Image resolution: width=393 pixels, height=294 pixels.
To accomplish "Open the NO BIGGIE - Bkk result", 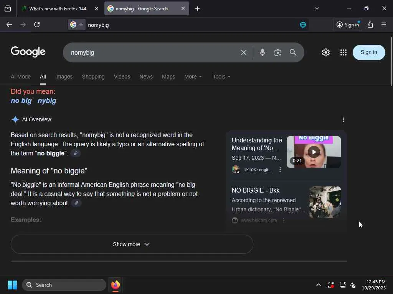I will [x=255, y=191].
